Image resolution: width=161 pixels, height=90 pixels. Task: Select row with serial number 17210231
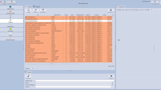click(69, 27)
